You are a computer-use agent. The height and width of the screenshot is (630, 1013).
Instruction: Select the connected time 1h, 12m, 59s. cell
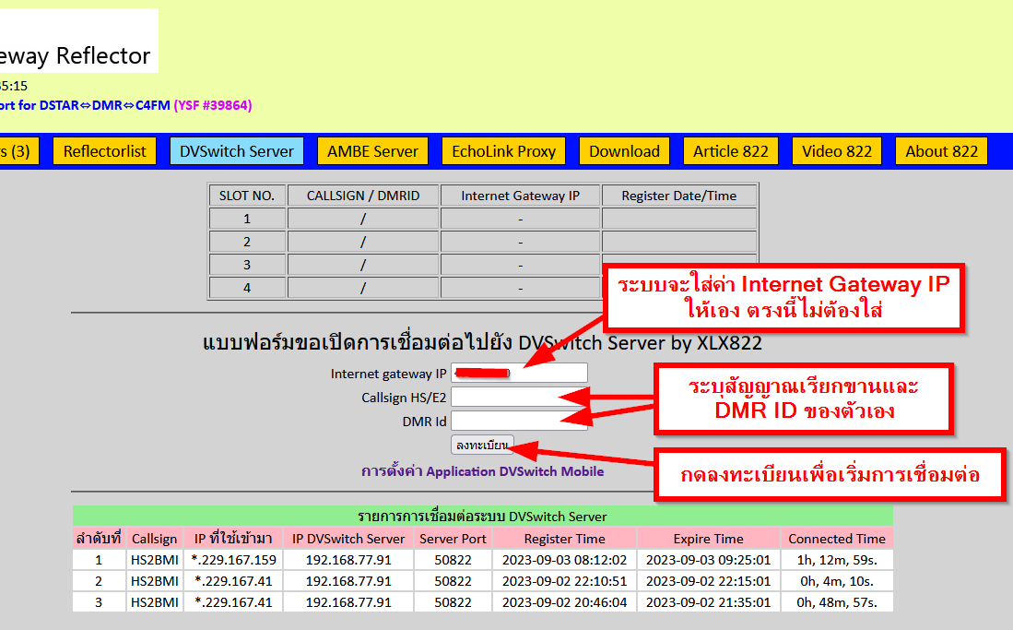(837, 560)
